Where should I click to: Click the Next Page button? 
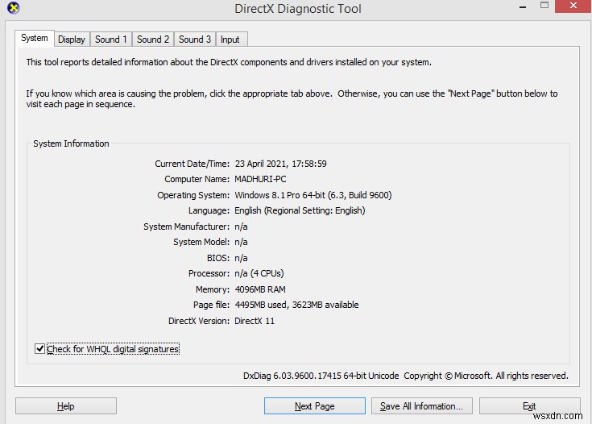[314, 405]
